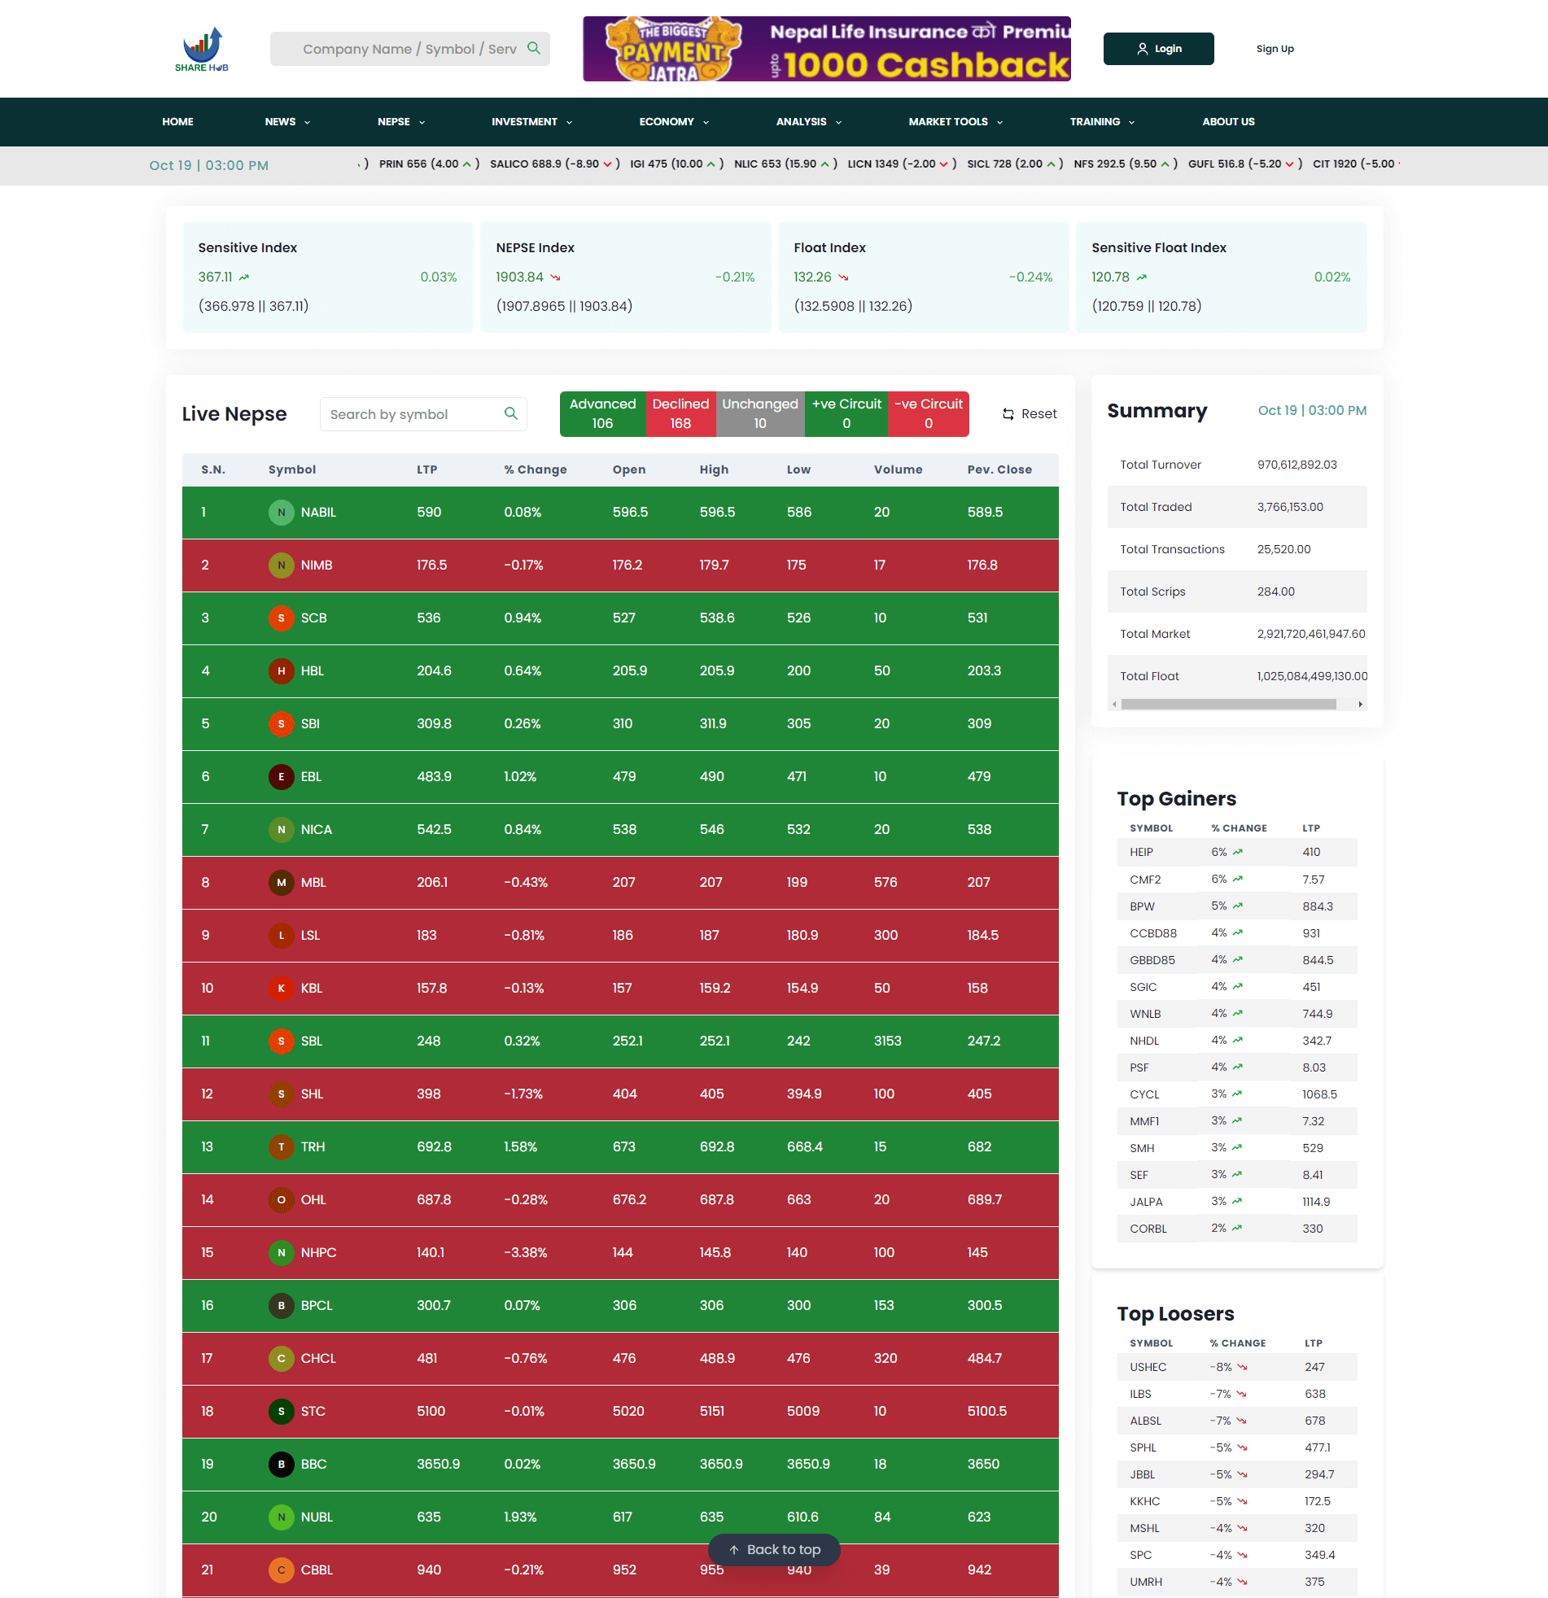Click the MBL round symbol icon
Image resolution: width=1548 pixels, height=1598 pixels.
tap(282, 882)
